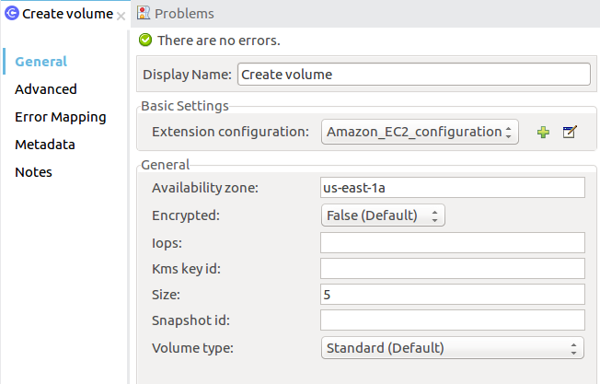
Task: Switch to the Problems tab
Action: 183,14
